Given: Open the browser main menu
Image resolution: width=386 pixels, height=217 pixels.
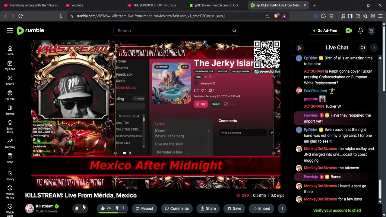Looking at the screenshot, I should [381, 16].
